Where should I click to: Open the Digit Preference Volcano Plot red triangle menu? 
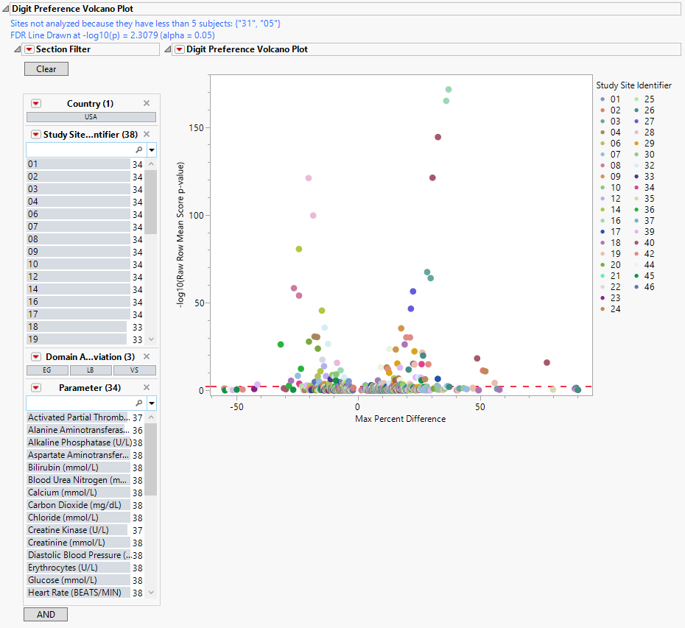pos(179,49)
